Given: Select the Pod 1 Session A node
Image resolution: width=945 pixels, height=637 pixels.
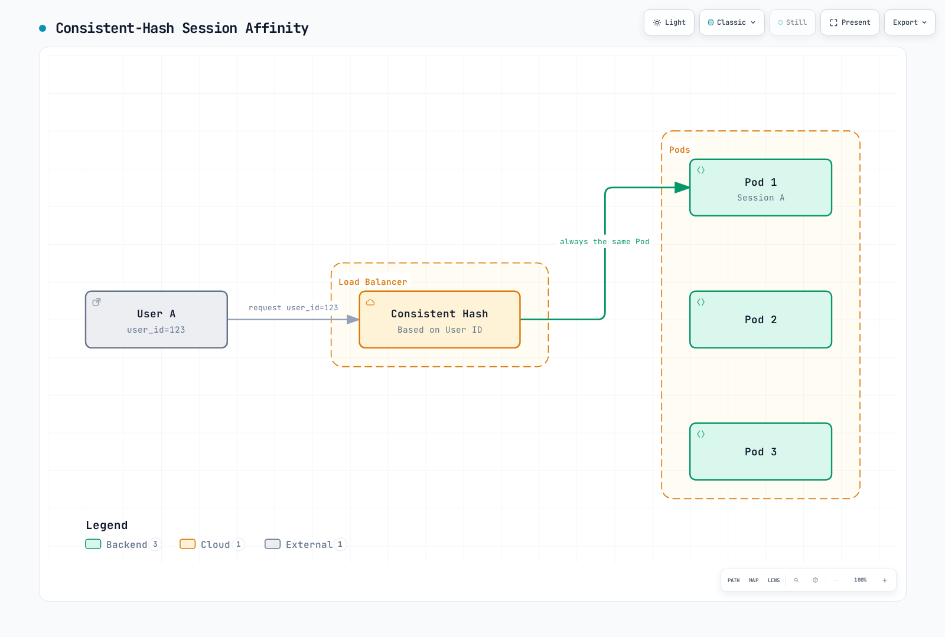Looking at the screenshot, I should tap(761, 188).
